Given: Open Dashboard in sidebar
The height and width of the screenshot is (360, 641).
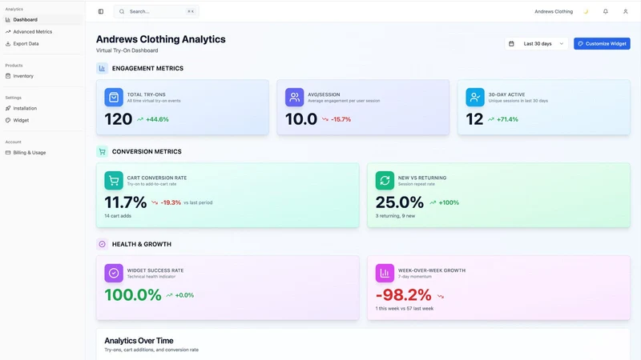Looking at the screenshot, I should pos(42,19).
